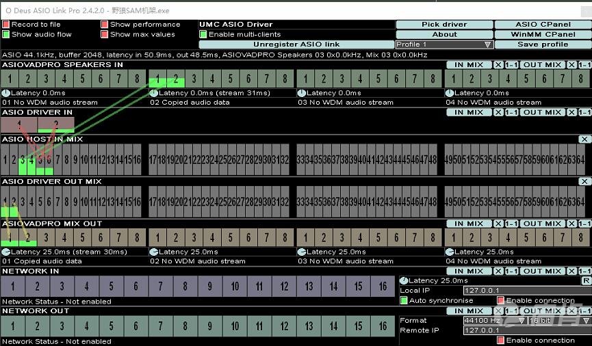Click the Speakers 03 latency dial icon
592x346 pixels.
302,93
